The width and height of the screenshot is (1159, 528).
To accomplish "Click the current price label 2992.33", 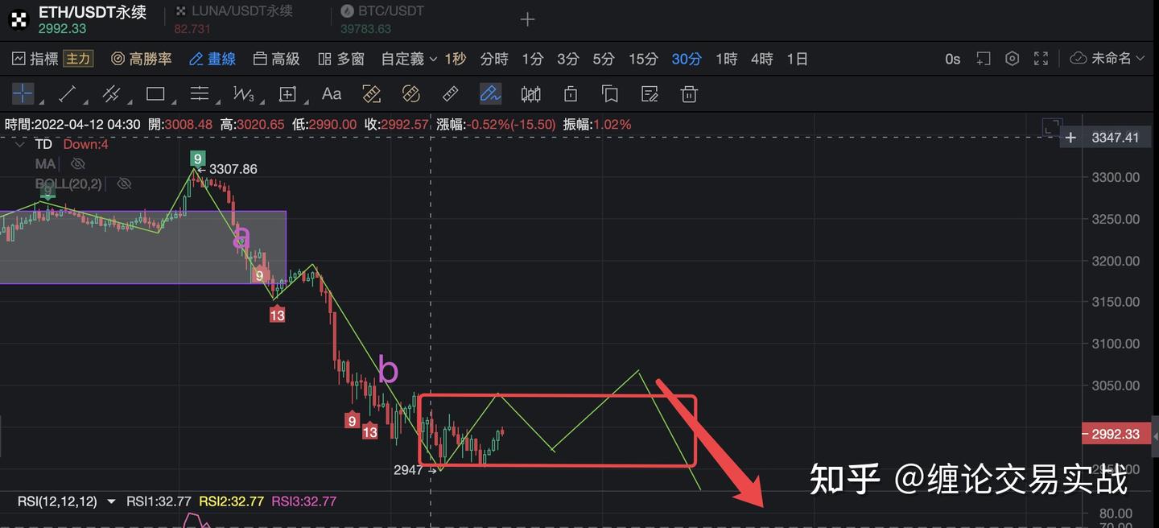I will (x=1116, y=434).
